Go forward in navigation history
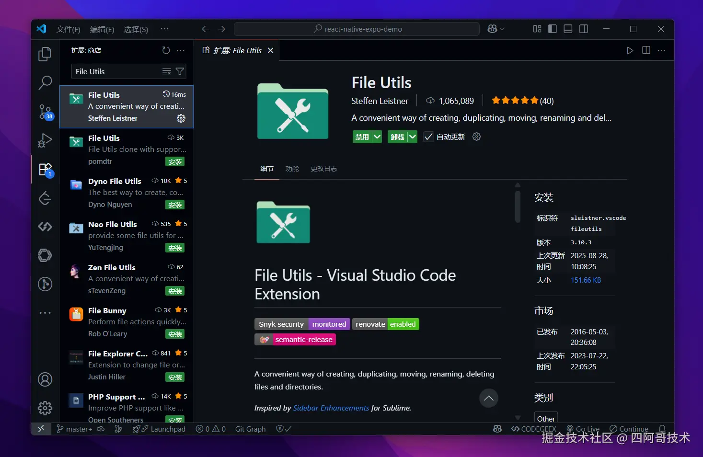 pos(221,29)
